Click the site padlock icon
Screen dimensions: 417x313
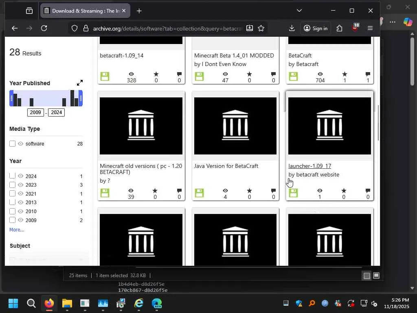point(86,28)
